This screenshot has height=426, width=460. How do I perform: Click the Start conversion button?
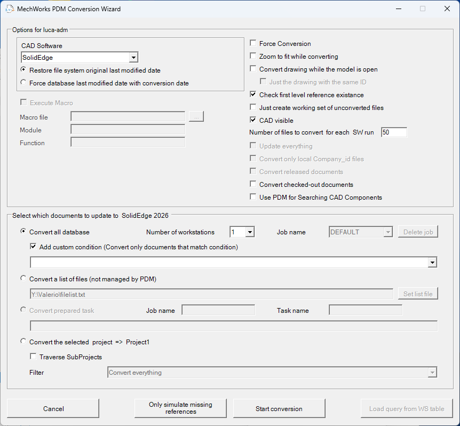tap(279, 408)
